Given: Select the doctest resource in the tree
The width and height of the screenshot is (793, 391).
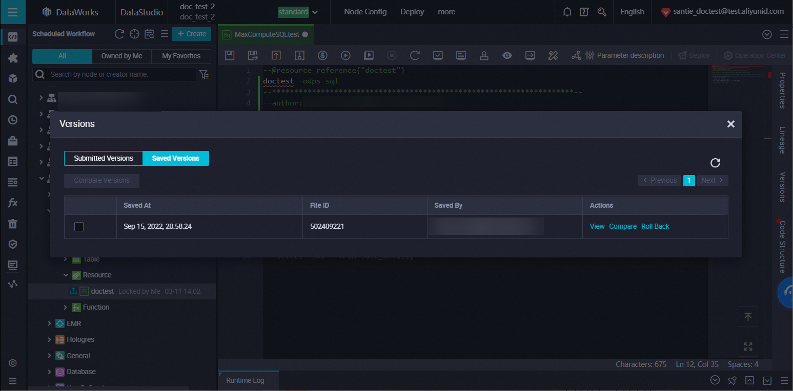Looking at the screenshot, I should point(103,291).
